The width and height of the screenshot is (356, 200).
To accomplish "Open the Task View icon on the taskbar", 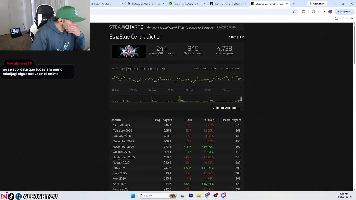I will click(182, 196).
